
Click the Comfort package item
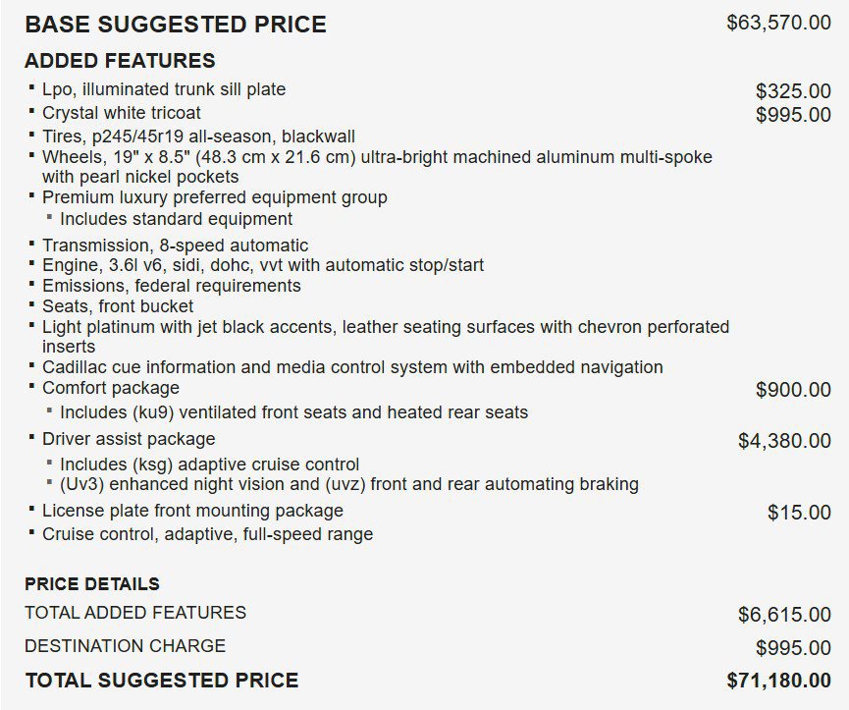pos(111,388)
